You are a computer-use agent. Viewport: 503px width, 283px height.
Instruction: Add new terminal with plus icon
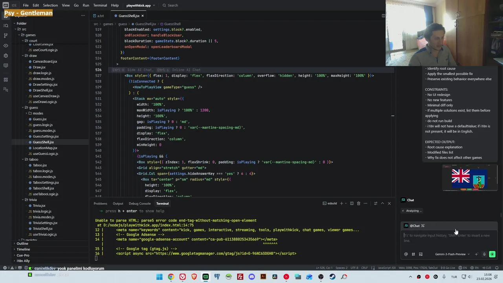[341, 204]
